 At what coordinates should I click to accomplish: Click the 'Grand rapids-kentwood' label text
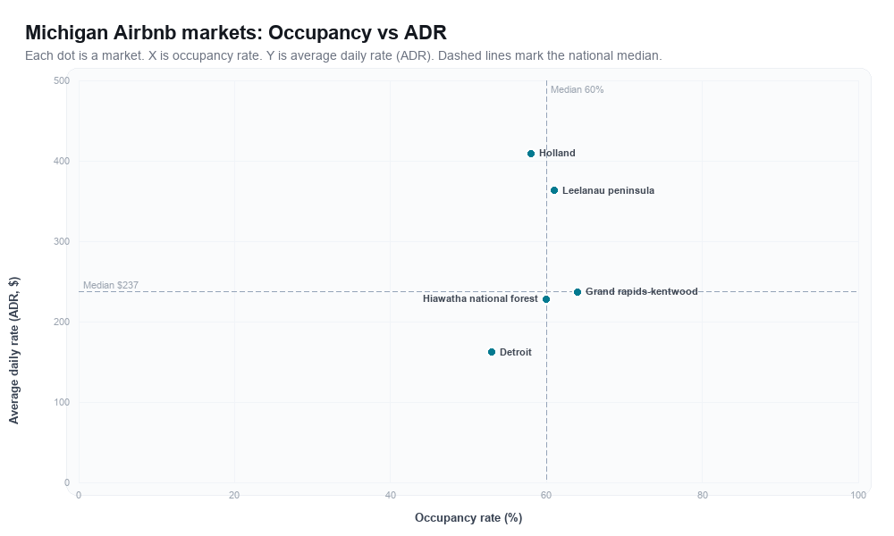coord(641,291)
